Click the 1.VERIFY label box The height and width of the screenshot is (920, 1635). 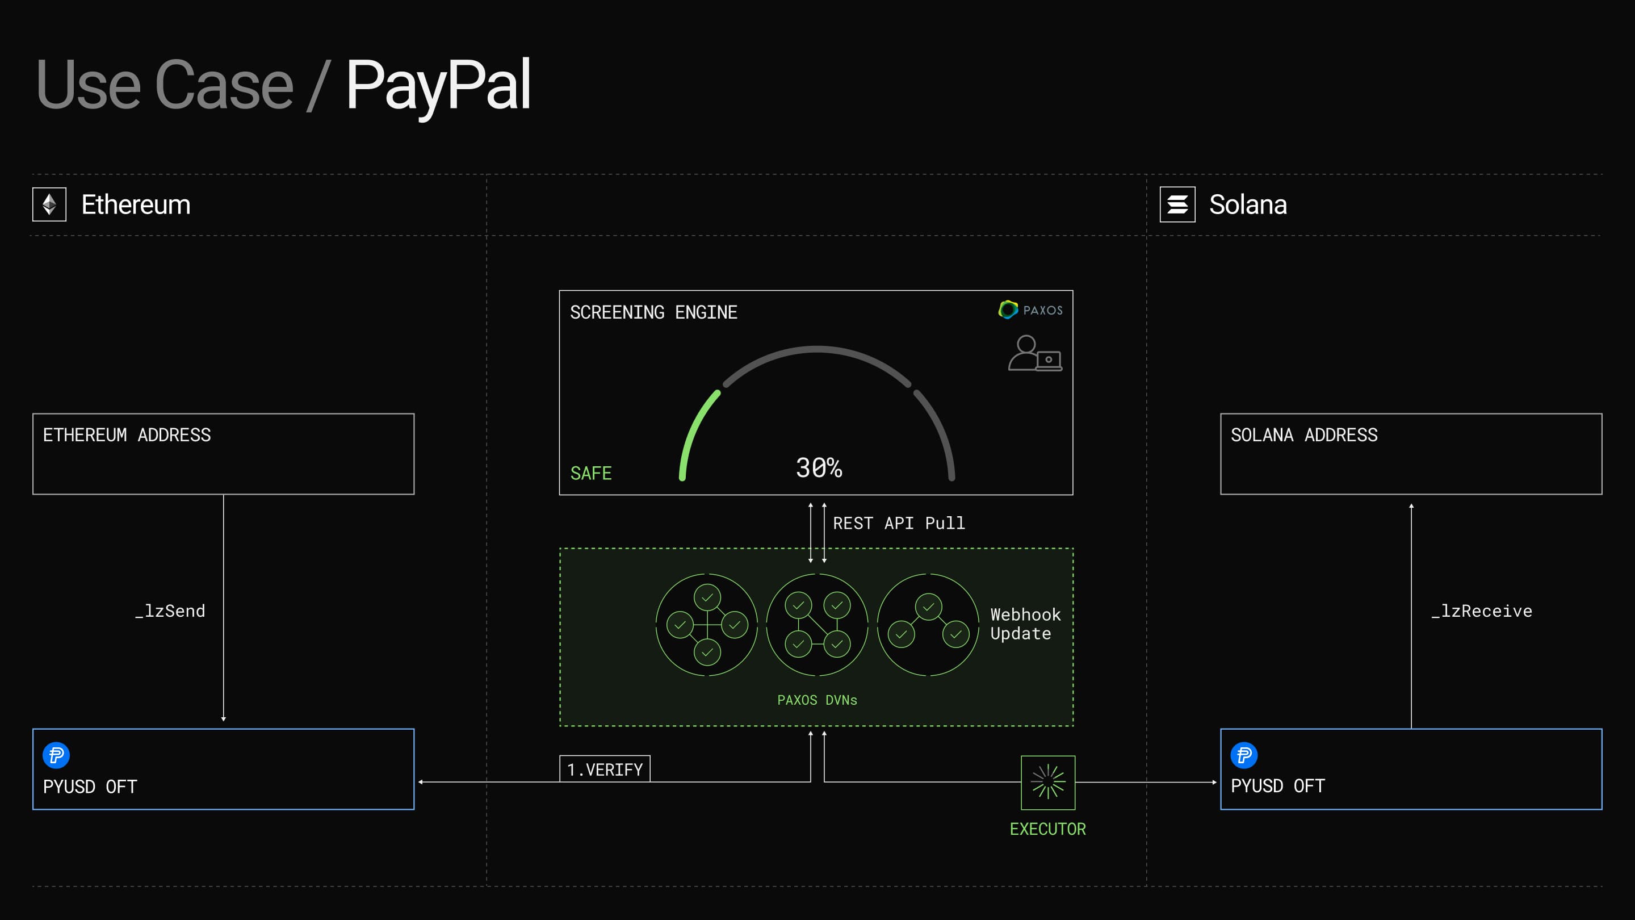click(x=604, y=769)
